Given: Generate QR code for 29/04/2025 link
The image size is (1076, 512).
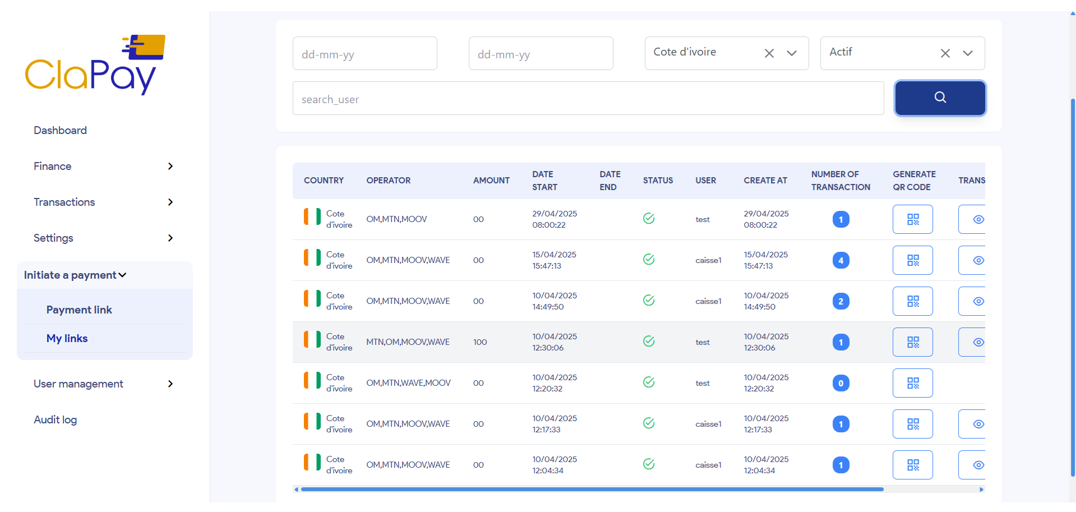Looking at the screenshot, I should coord(912,219).
